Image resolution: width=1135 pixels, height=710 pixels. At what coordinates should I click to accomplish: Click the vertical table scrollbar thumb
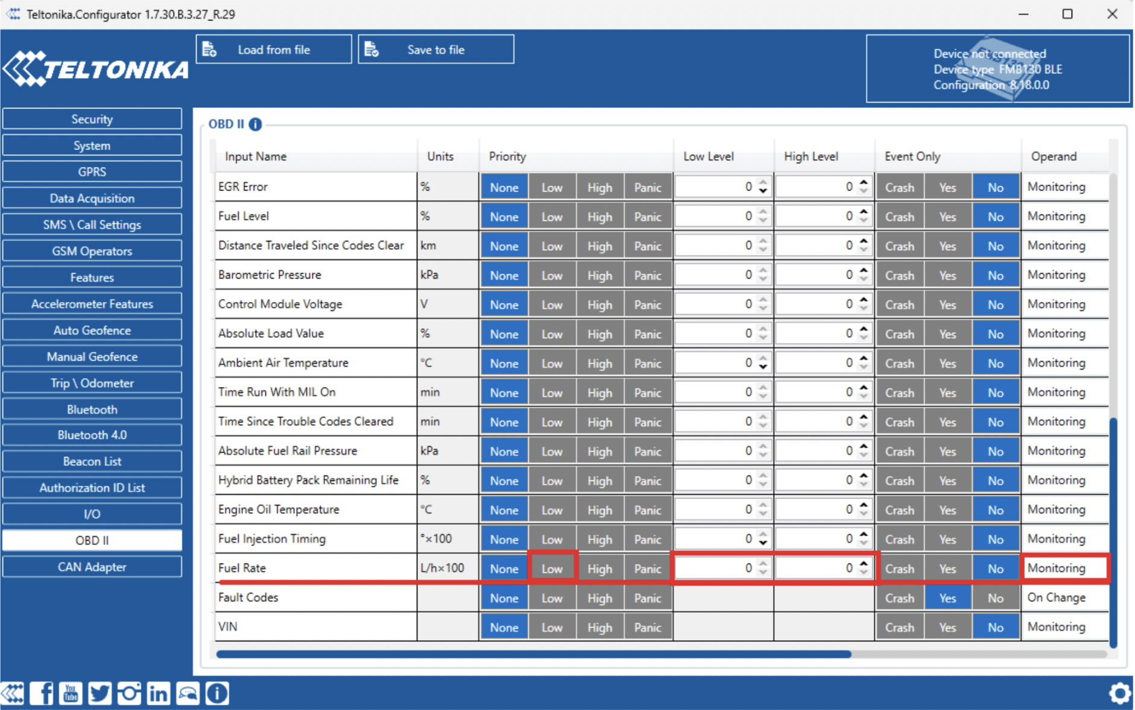1113,532
